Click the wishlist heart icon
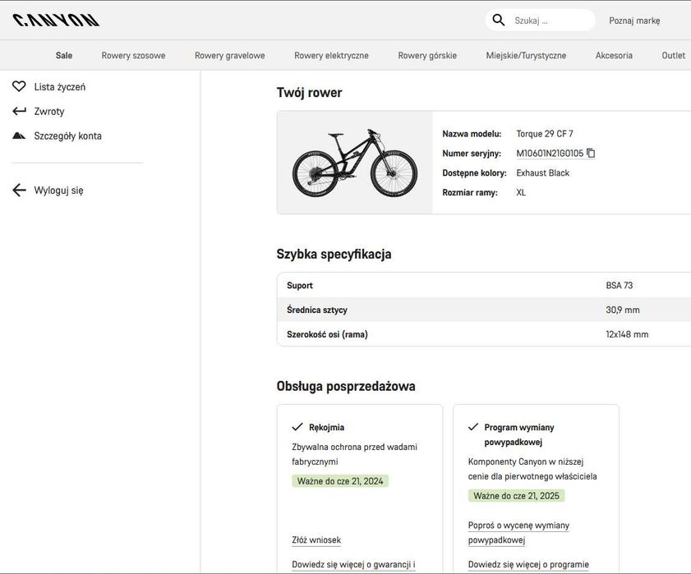Screen dimensions: 691x574 click(x=19, y=86)
